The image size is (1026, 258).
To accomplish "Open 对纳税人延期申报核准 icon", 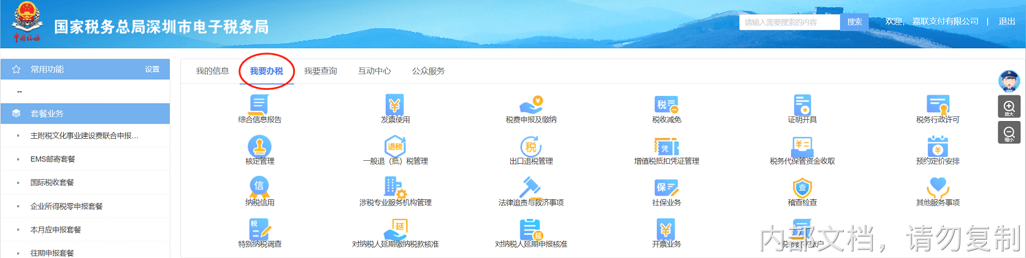I will [x=530, y=228].
